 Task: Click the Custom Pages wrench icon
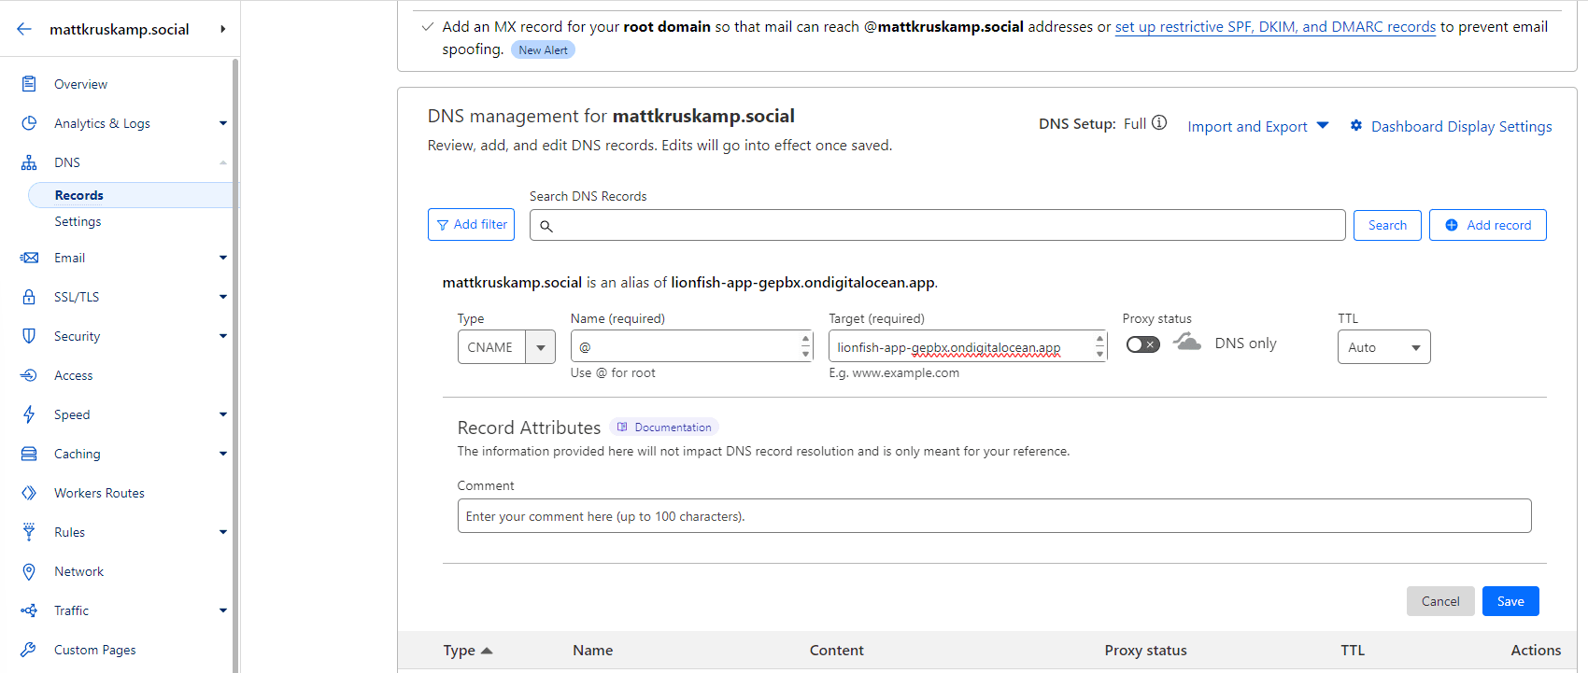pyautogui.click(x=29, y=650)
